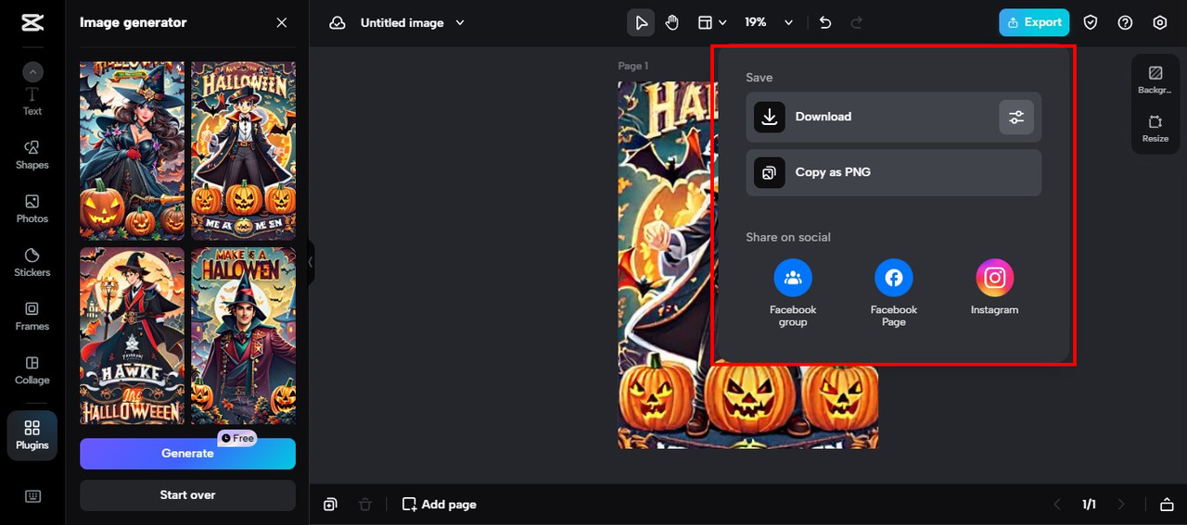Close the Image generator panel
The height and width of the screenshot is (525, 1187).
point(282,22)
